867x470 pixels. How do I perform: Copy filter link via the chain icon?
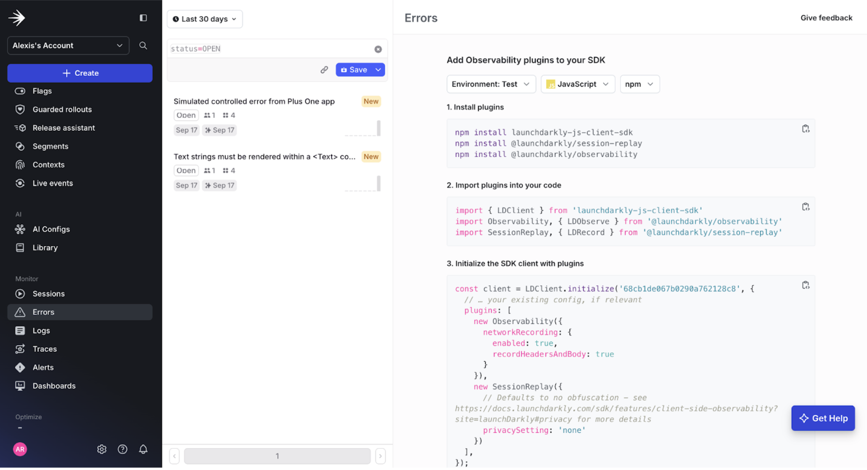coord(324,69)
